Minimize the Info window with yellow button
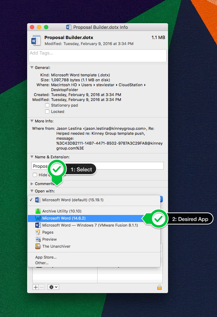The width and height of the screenshot is (217, 317). point(39,27)
